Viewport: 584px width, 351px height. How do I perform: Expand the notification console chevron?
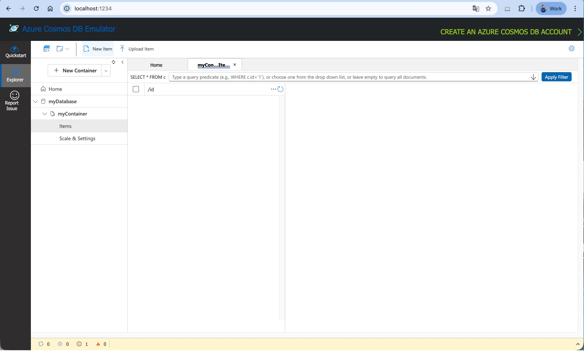pos(577,344)
